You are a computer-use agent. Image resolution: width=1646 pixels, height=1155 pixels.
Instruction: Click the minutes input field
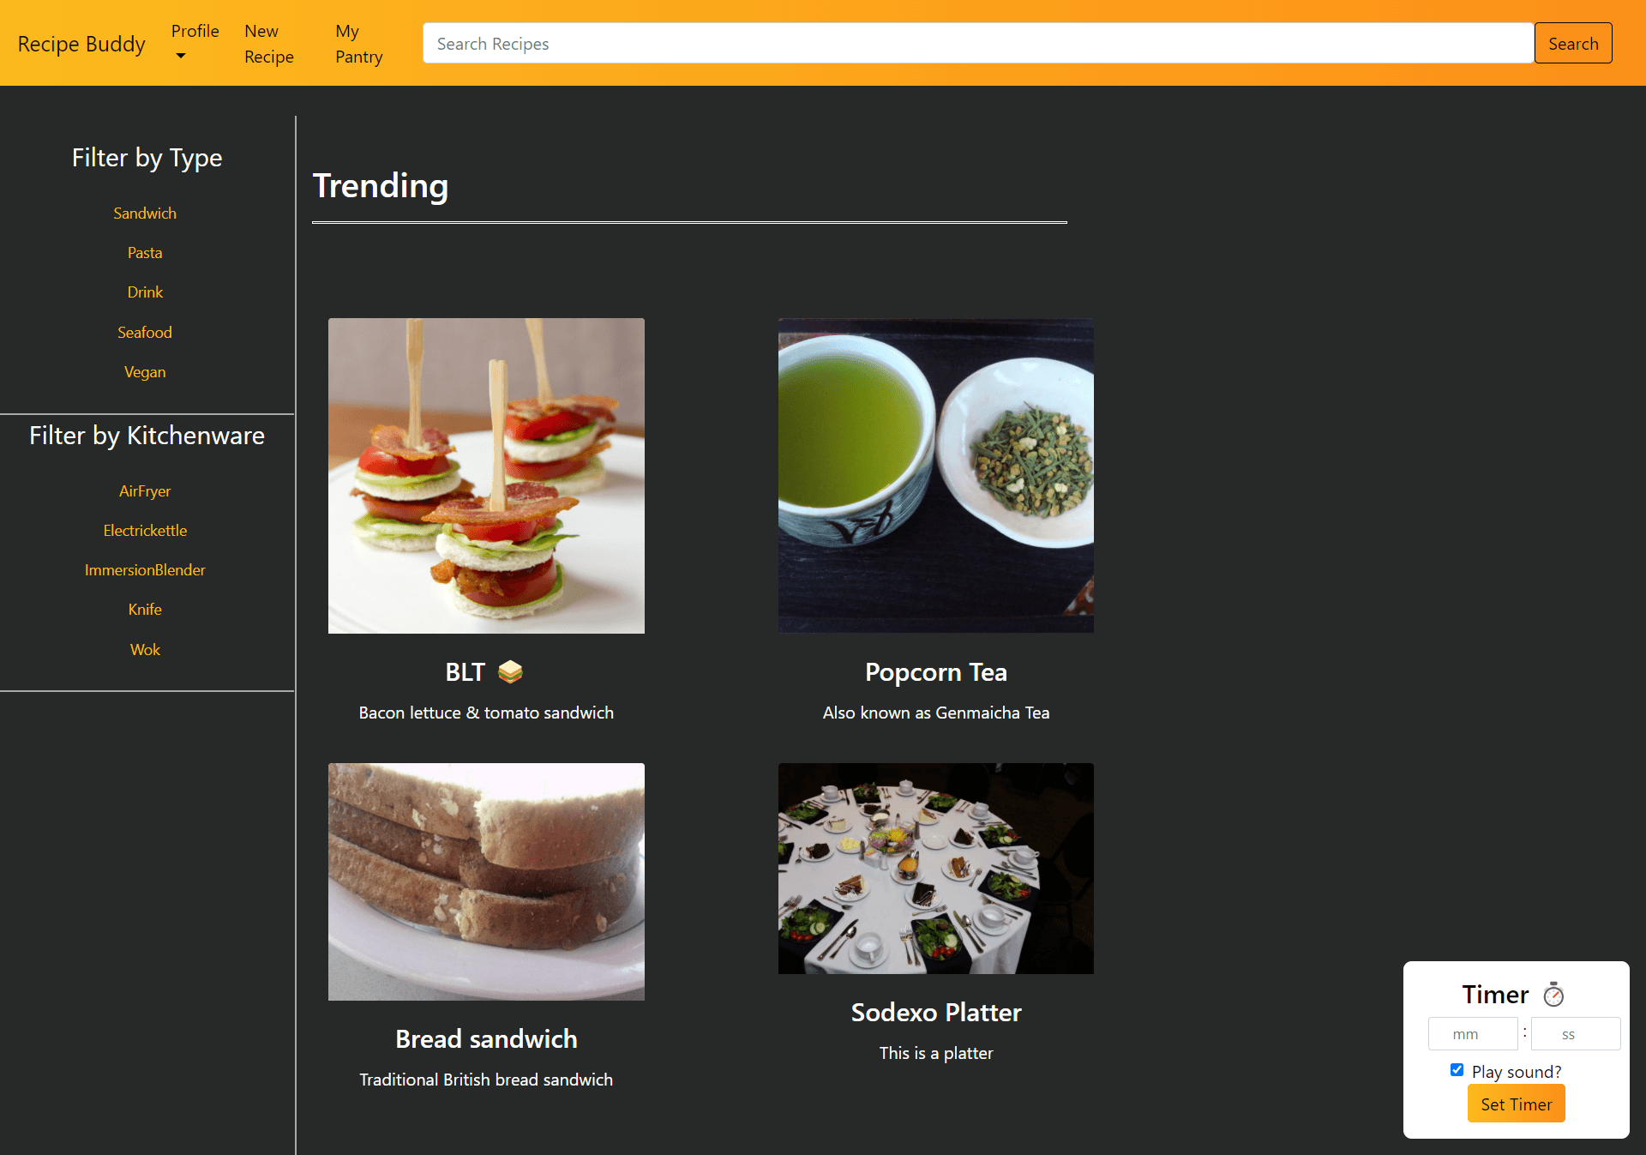coord(1472,1033)
